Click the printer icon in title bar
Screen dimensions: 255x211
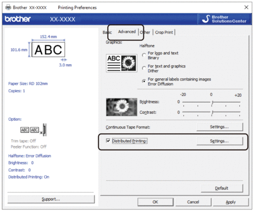[x=8, y=8]
